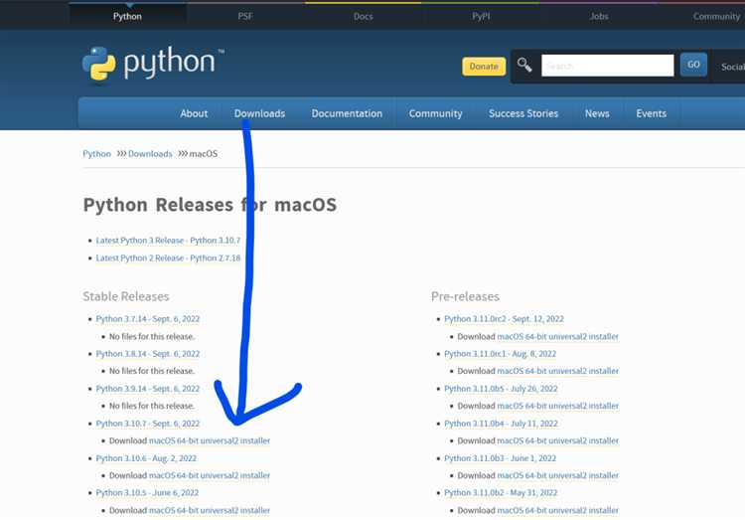745x520 pixels.
Task: Download Python 3.10.6 macOS universal2 installer
Action: pyautogui.click(x=210, y=475)
